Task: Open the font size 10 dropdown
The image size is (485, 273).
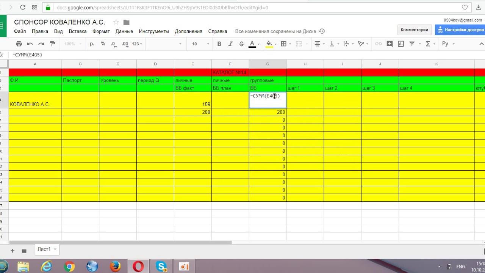Action: point(200,44)
